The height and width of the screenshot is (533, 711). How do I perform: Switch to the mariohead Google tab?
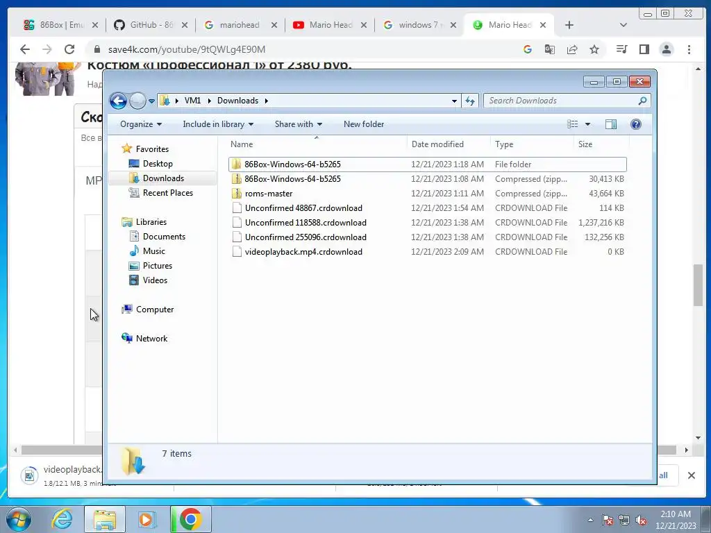pos(240,25)
